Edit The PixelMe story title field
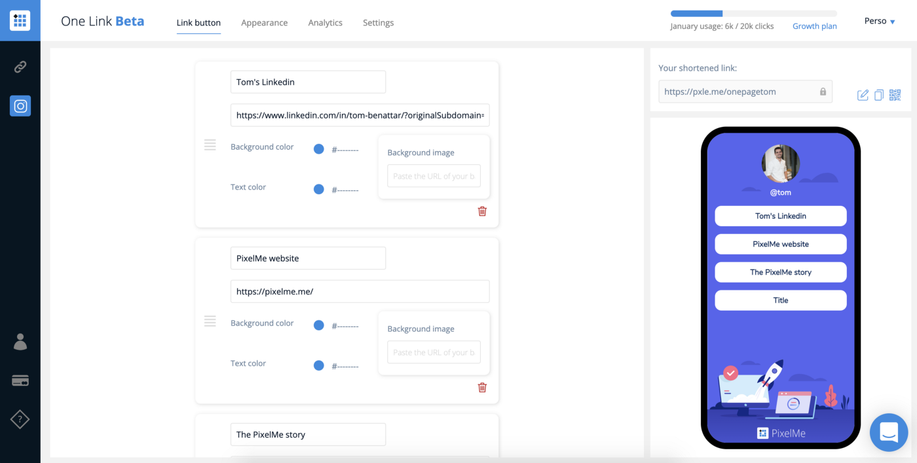Image resolution: width=917 pixels, height=463 pixels. pos(308,434)
